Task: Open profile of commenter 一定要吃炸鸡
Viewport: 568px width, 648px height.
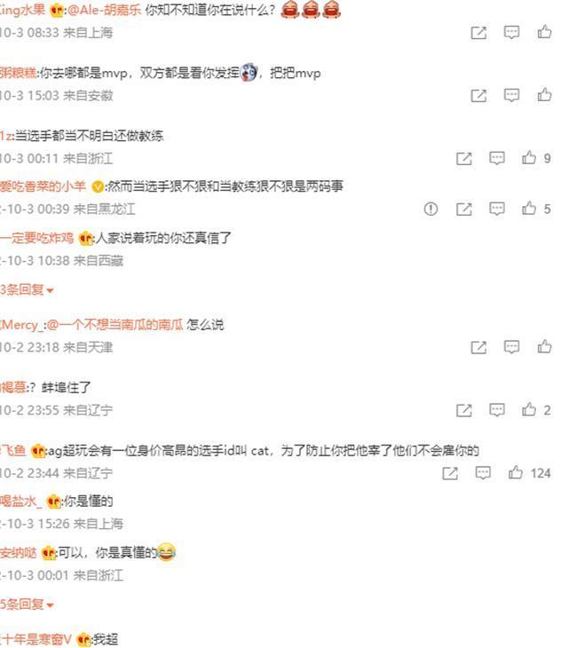Action: click(36, 238)
